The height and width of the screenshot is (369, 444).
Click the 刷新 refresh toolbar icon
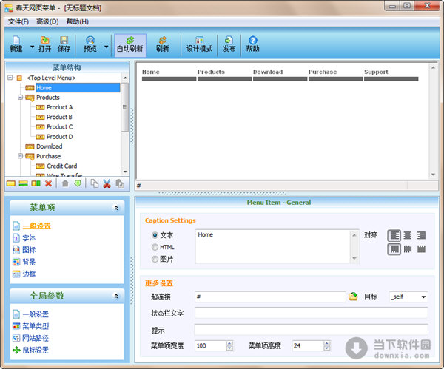162,44
